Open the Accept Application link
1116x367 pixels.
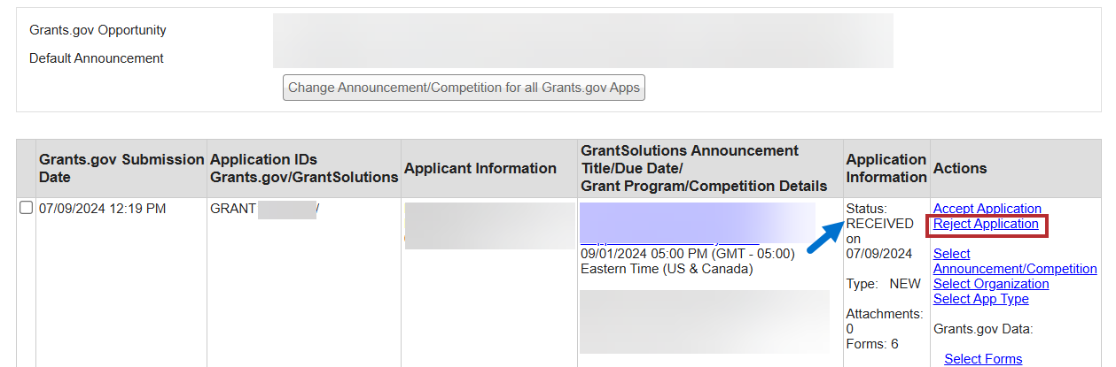coord(987,209)
